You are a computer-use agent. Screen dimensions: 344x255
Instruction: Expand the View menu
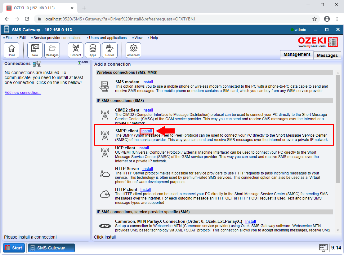(138, 38)
